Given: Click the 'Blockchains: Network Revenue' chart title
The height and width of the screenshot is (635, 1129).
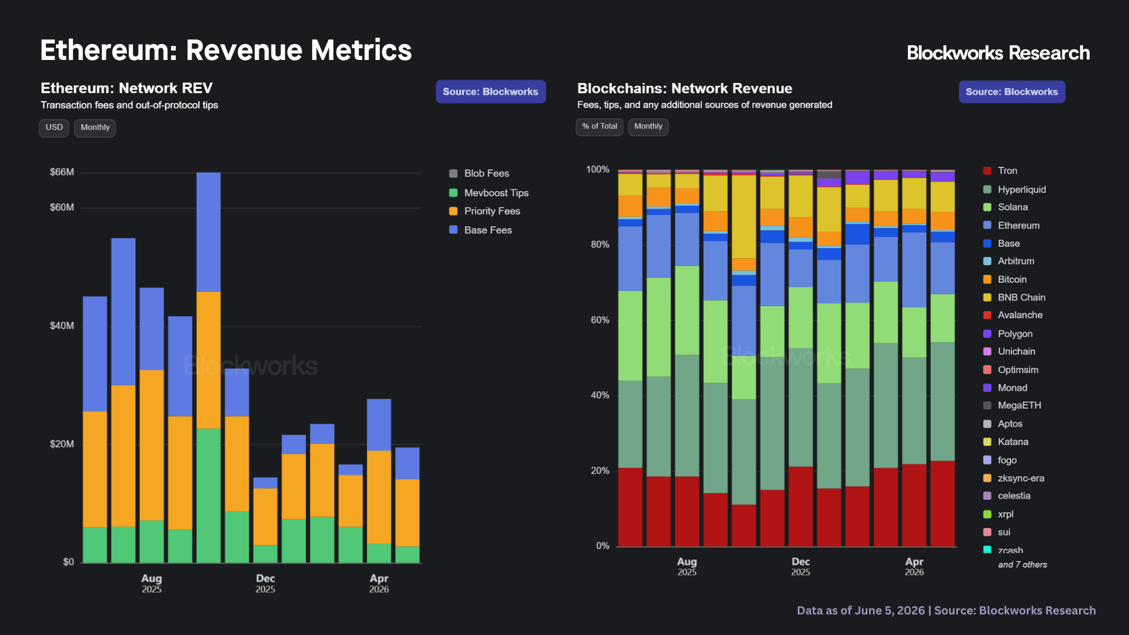Looking at the screenshot, I should click(x=684, y=88).
